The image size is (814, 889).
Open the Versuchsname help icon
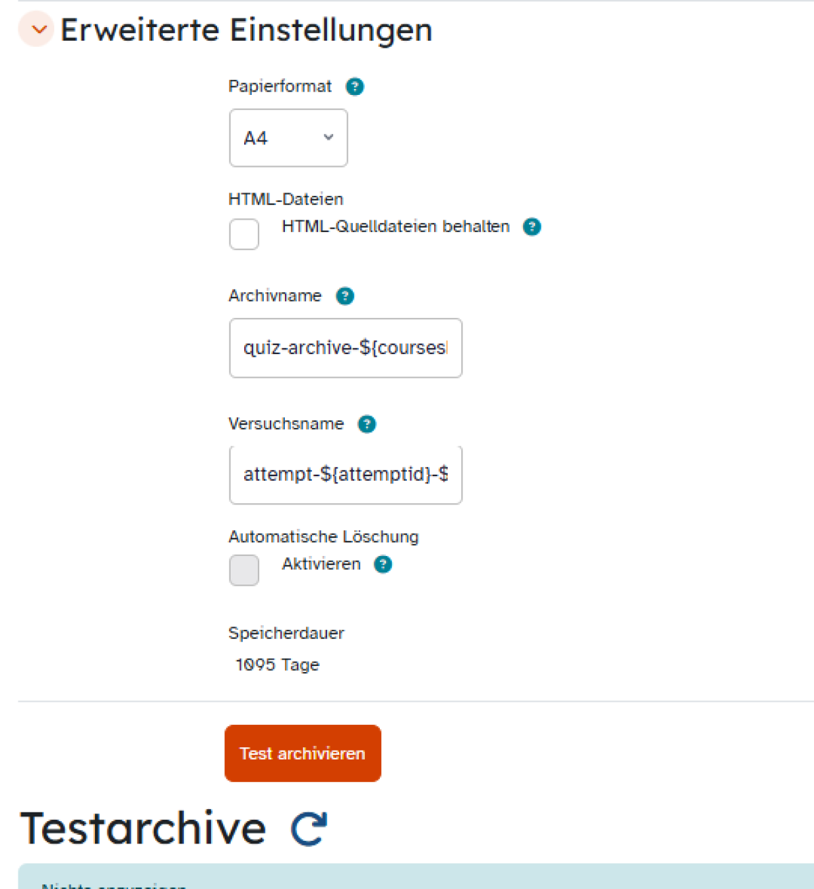point(367,424)
